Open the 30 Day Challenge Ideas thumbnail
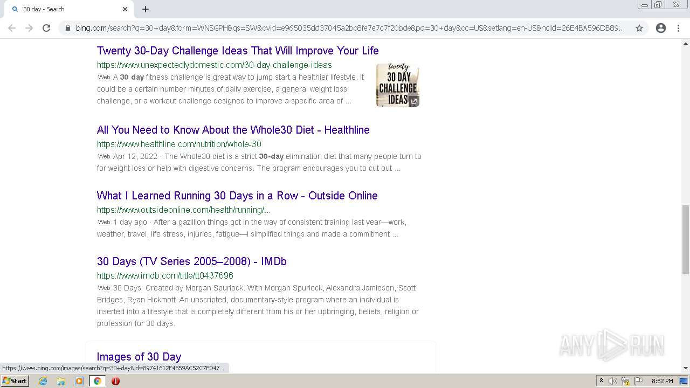Image resolution: width=690 pixels, height=388 pixels. click(x=398, y=85)
